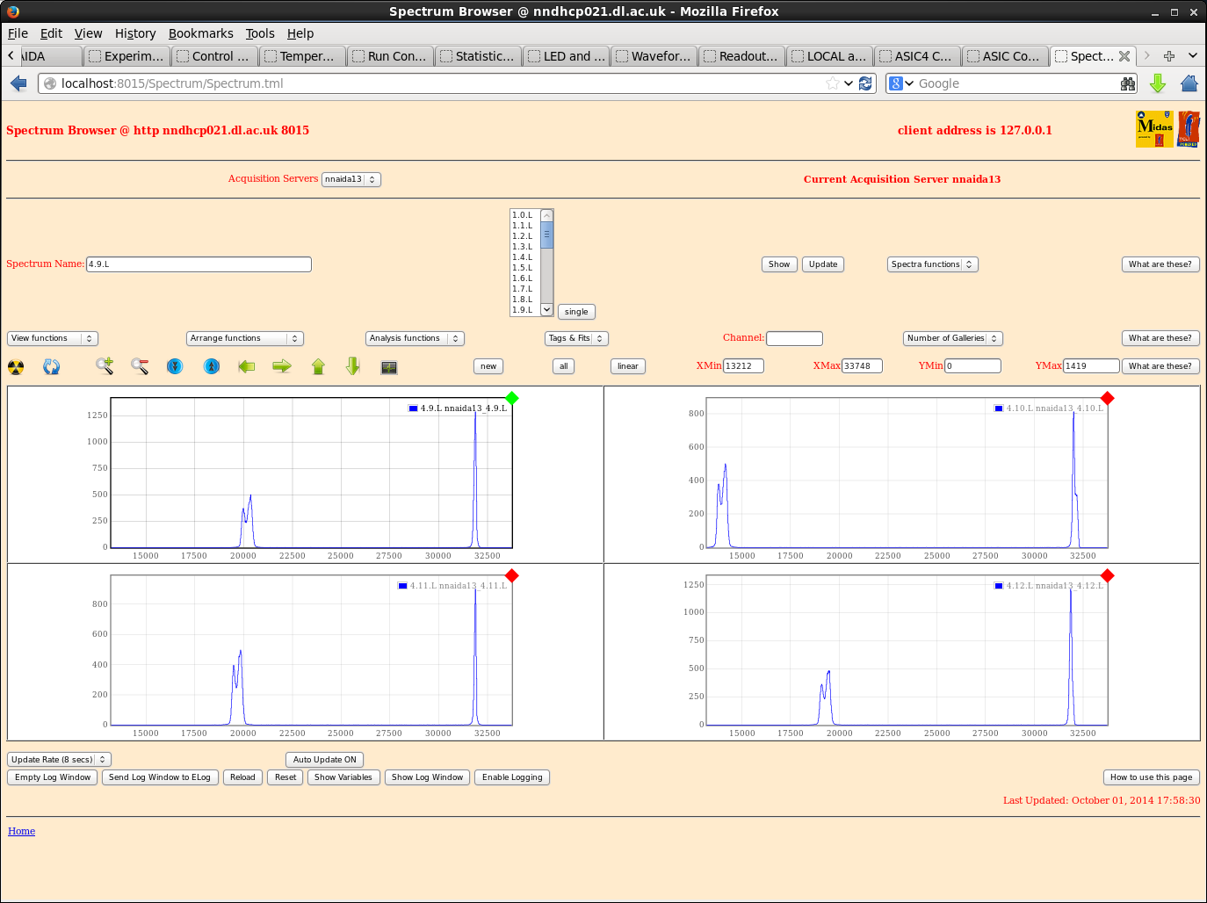This screenshot has width=1207, height=903.
Task: Click the Empty Log Window button
Action: tap(53, 777)
